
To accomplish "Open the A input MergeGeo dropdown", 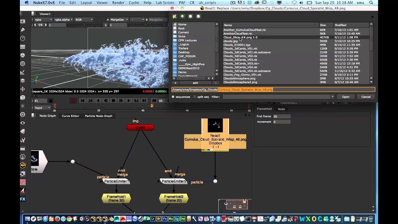I will point(119,20).
